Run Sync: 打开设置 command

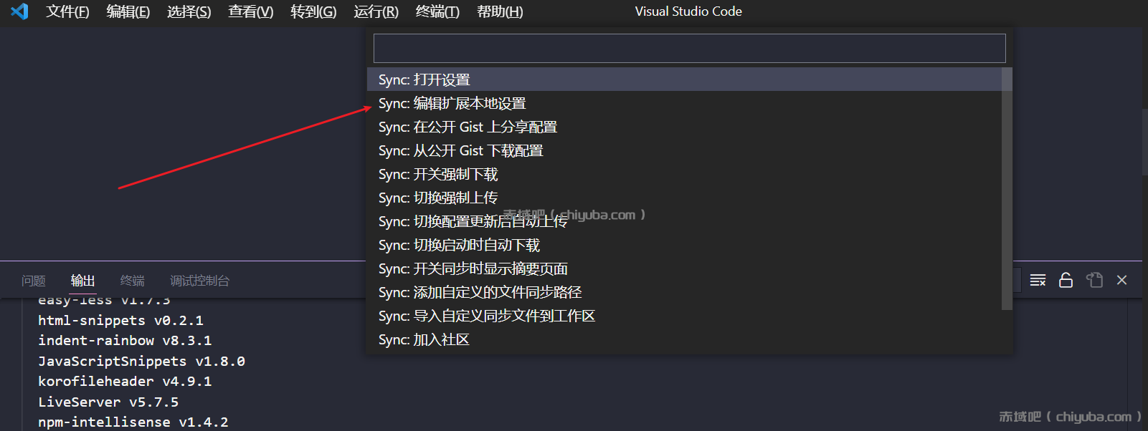coord(684,79)
